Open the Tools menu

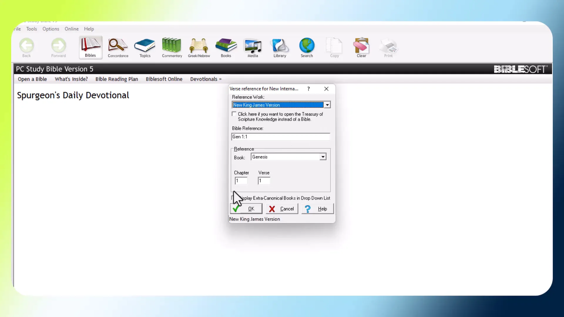point(31,29)
